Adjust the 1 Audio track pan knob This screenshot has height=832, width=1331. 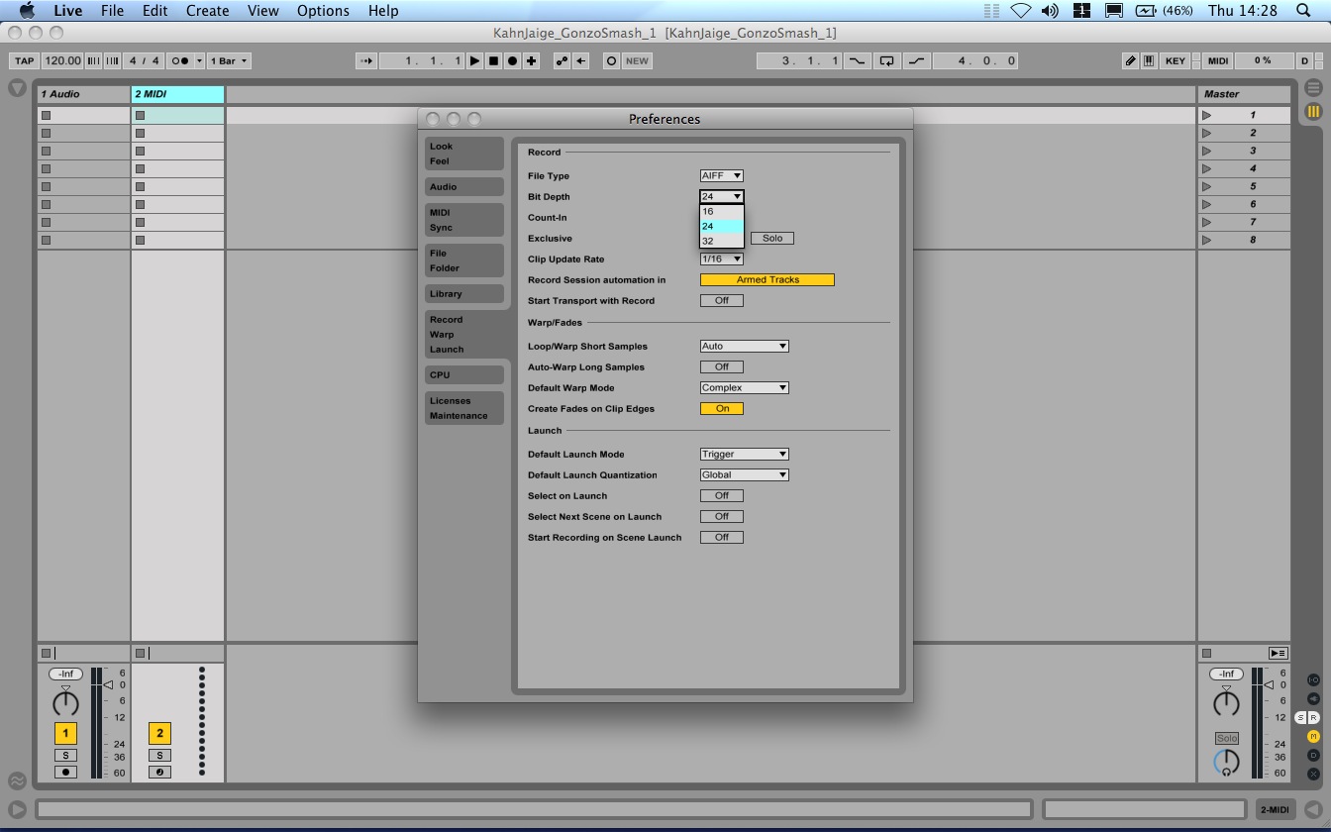pos(65,703)
